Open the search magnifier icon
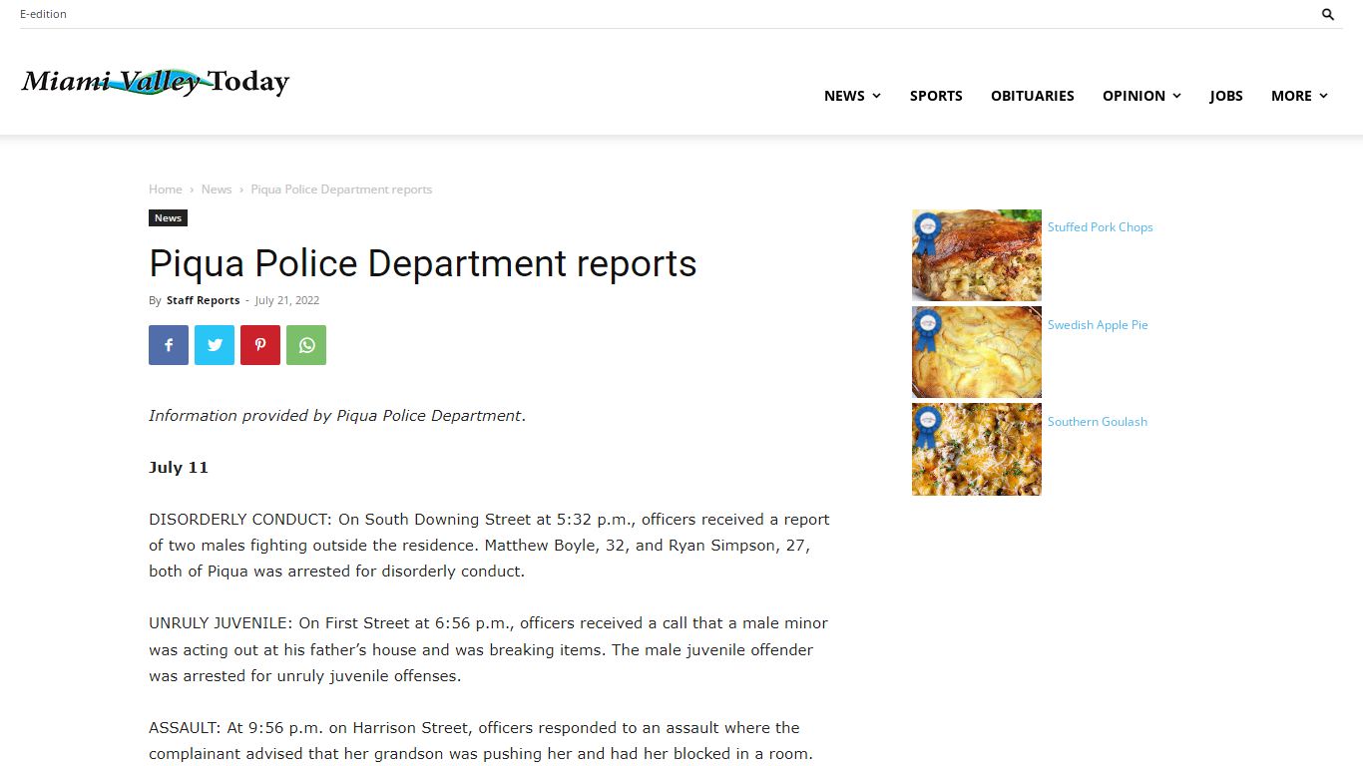This screenshot has height=766, width=1363. [x=1328, y=14]
